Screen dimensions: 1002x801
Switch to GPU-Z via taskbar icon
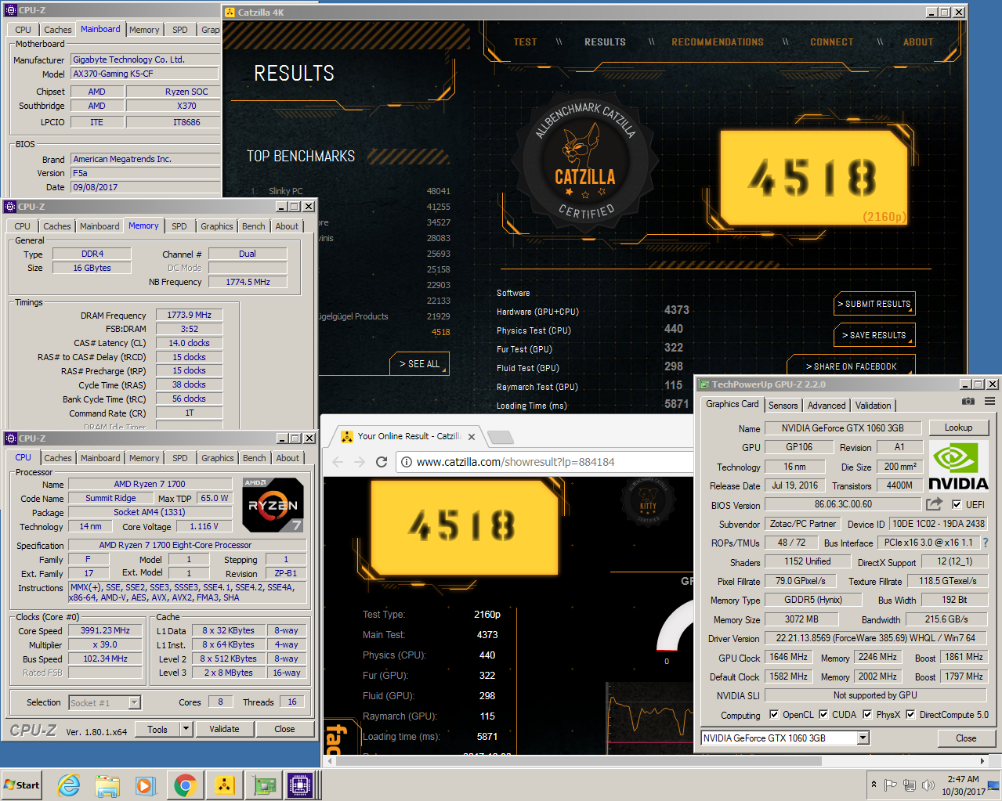[263, 785]
